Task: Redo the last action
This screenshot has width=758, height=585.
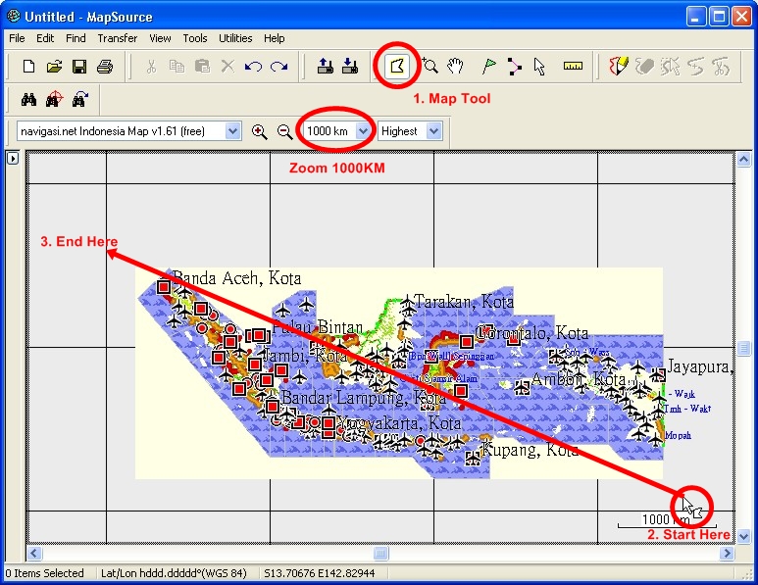Action: [278, 67]
